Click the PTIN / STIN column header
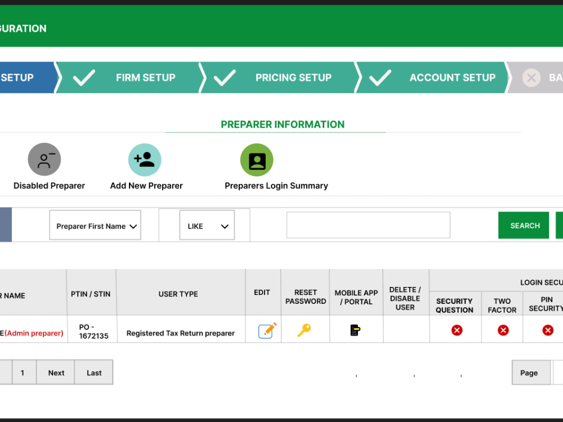This screenshot has height=422, width=563. click(x=91, y=294)
